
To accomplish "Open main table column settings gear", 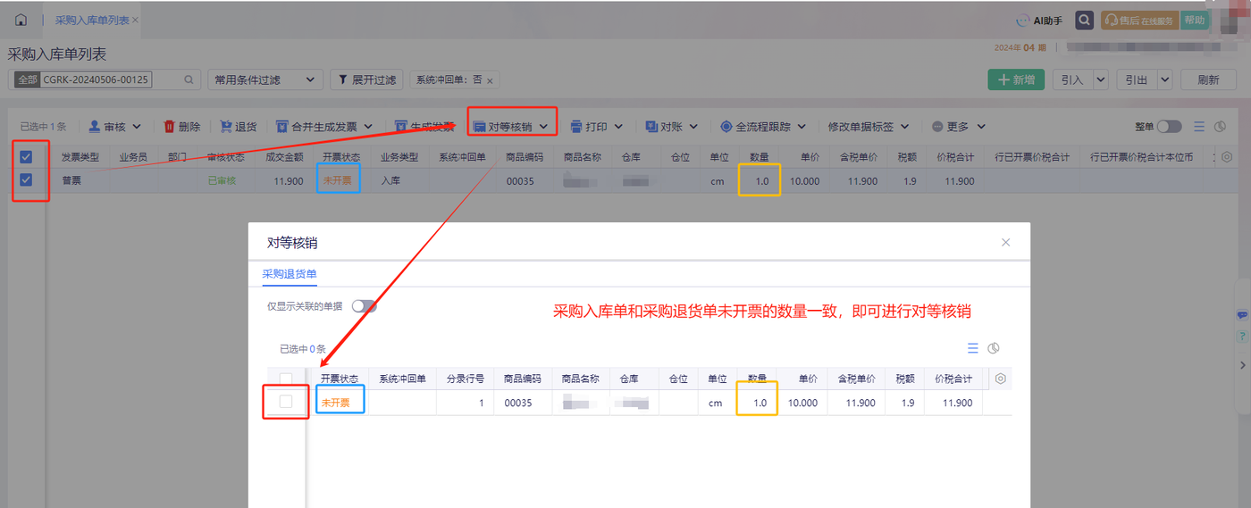I will pos(1227,157).
